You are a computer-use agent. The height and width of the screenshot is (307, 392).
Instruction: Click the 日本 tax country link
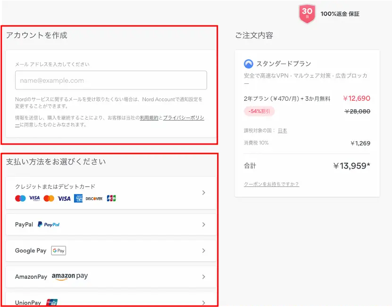coord(283,130)
